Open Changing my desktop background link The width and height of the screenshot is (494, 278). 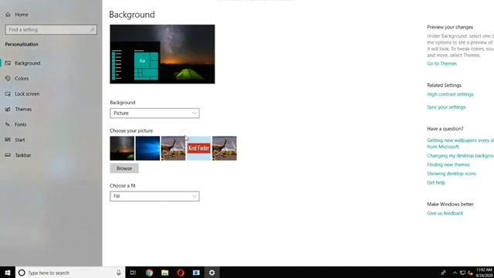coord(460,156)
